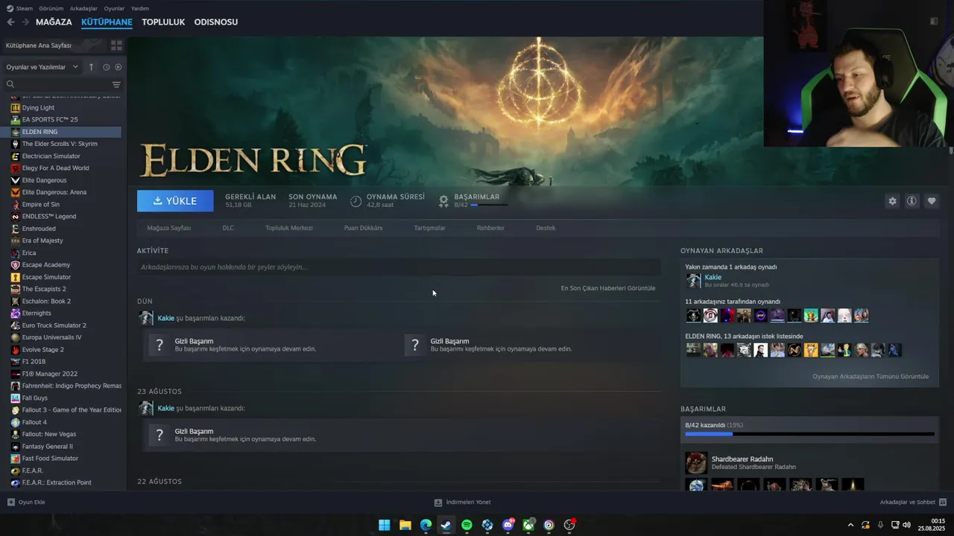The image size is (954, 536).
Task: Open ODISNOSU profile tab
Action: (216, 22)
